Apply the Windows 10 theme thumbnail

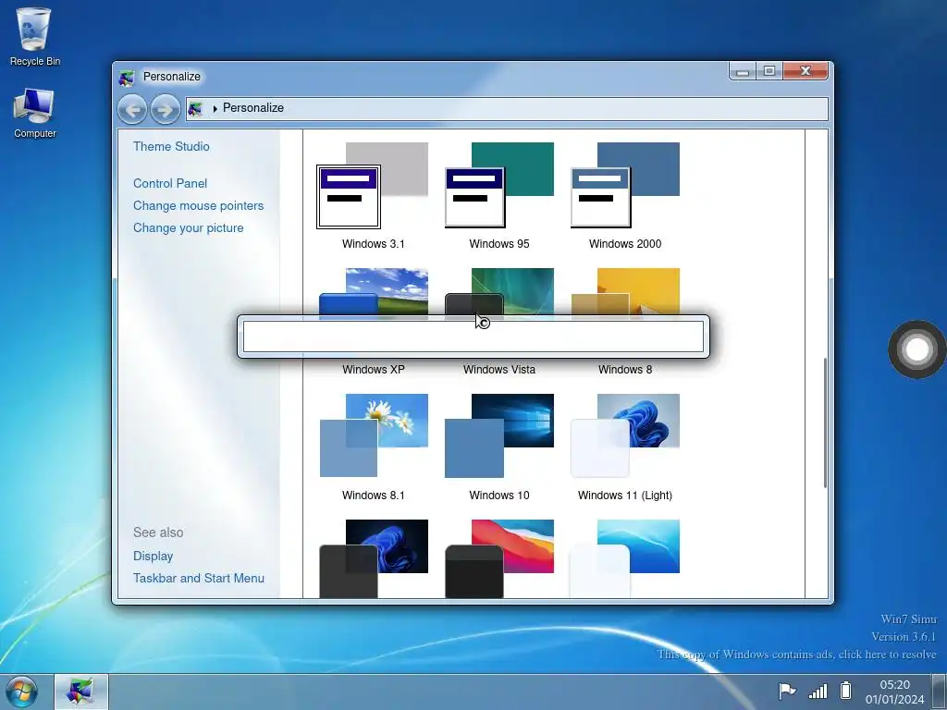coord(498,436)
